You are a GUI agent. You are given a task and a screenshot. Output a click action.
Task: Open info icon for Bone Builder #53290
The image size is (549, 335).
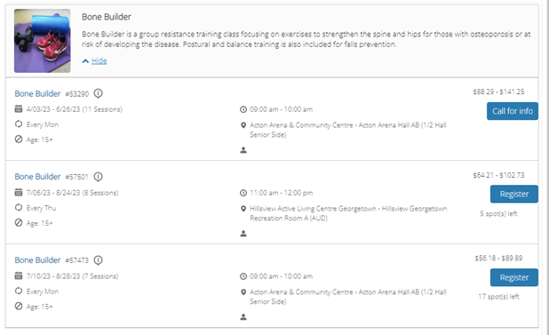coord(99,93)
